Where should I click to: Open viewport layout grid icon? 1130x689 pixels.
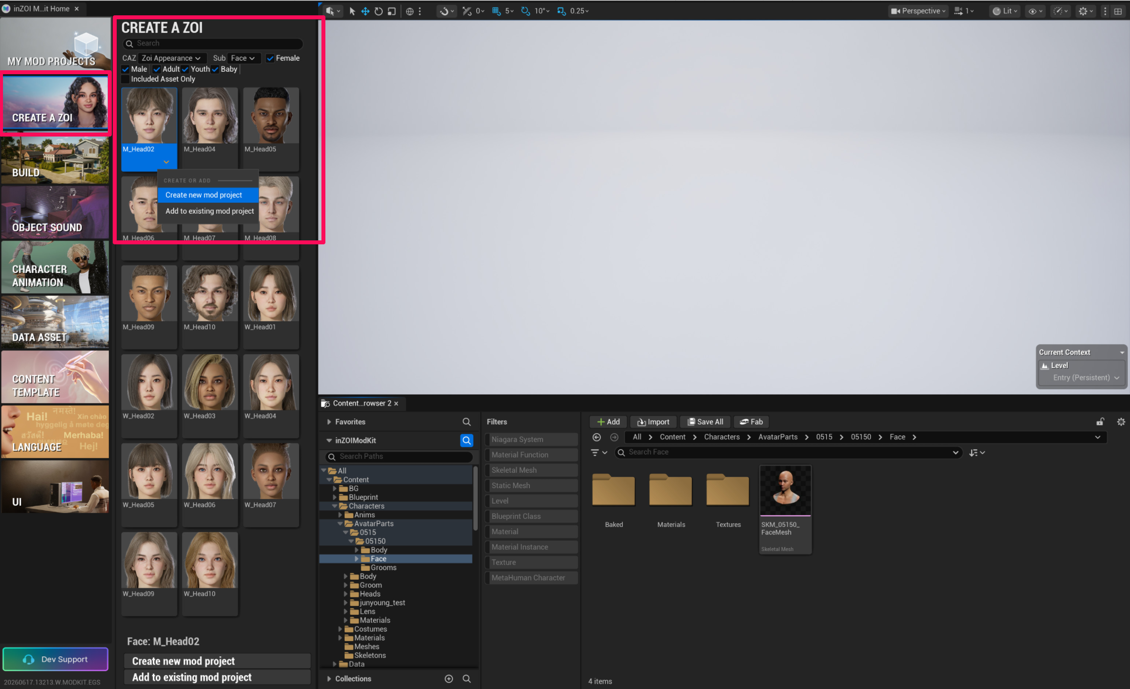[x=1118, y=11]
